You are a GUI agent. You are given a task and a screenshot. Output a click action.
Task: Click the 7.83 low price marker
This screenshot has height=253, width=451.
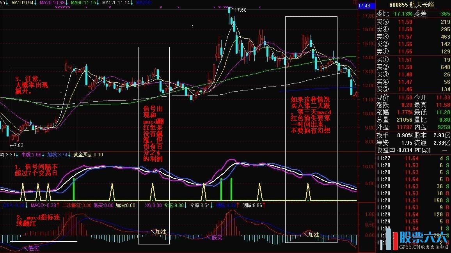17,145
